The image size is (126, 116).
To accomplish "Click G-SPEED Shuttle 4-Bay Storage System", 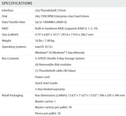I will point(60,58).
